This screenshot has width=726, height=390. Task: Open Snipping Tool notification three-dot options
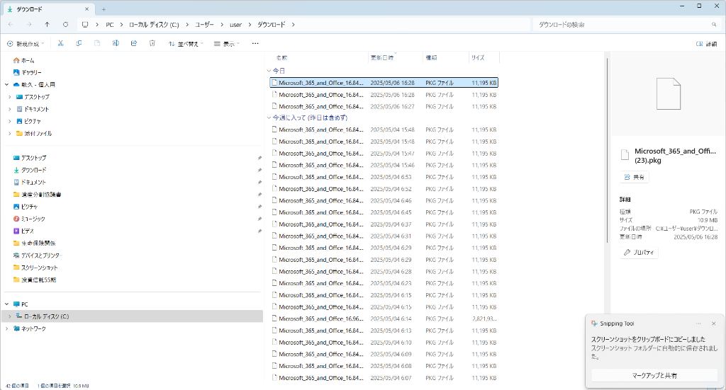pos(698,323)
